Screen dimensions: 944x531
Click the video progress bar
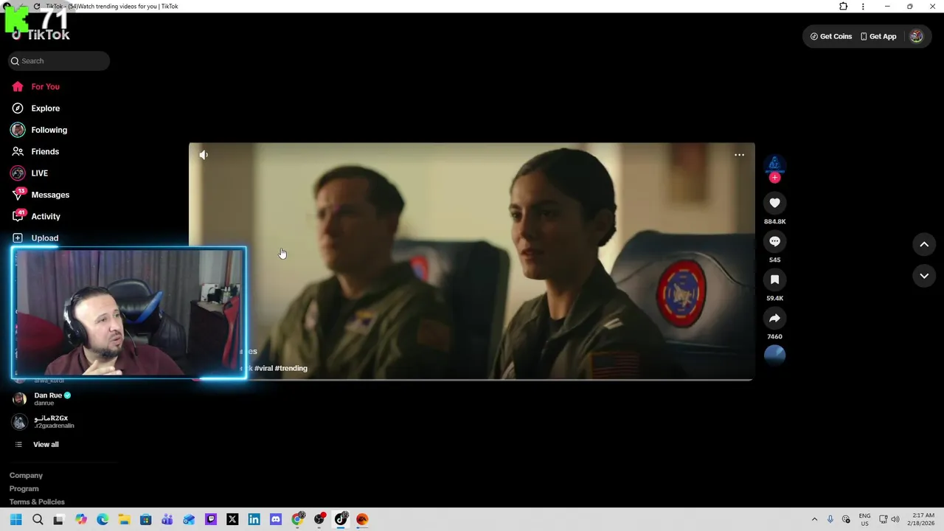coord(472,379)
